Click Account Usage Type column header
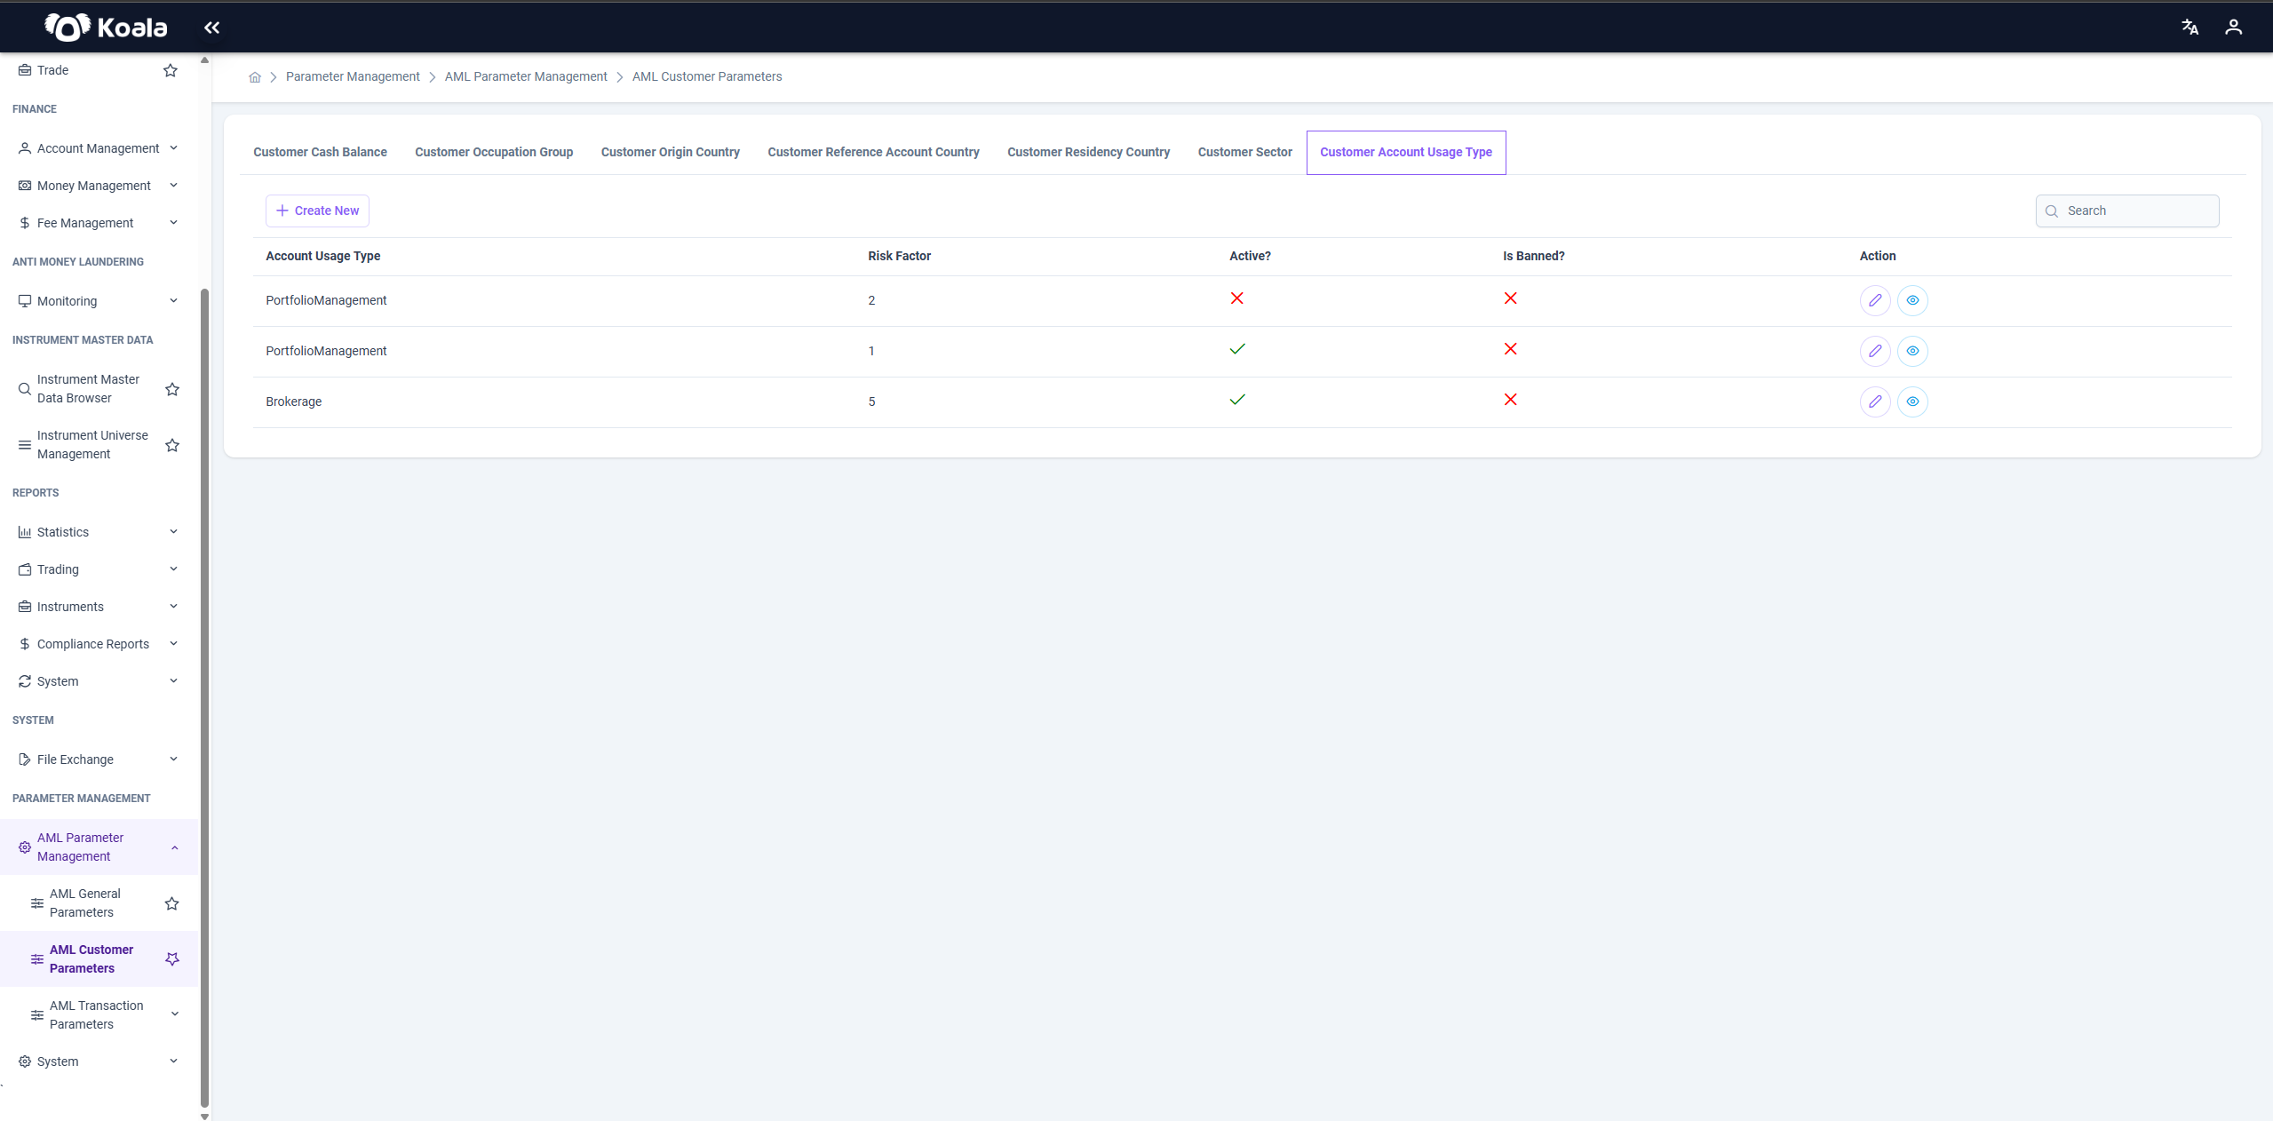 322,256
